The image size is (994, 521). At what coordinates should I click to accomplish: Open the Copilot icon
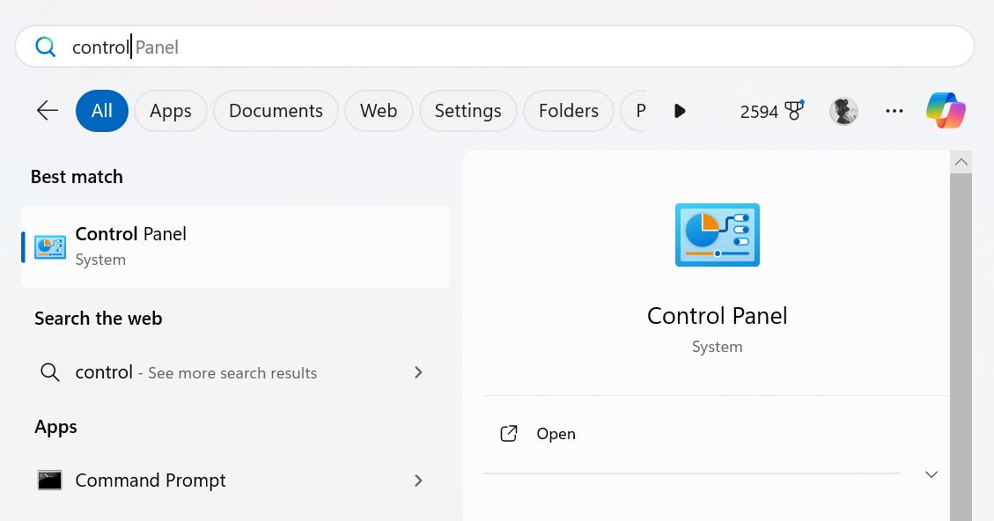pyautogui.click(x=946, y=111)
